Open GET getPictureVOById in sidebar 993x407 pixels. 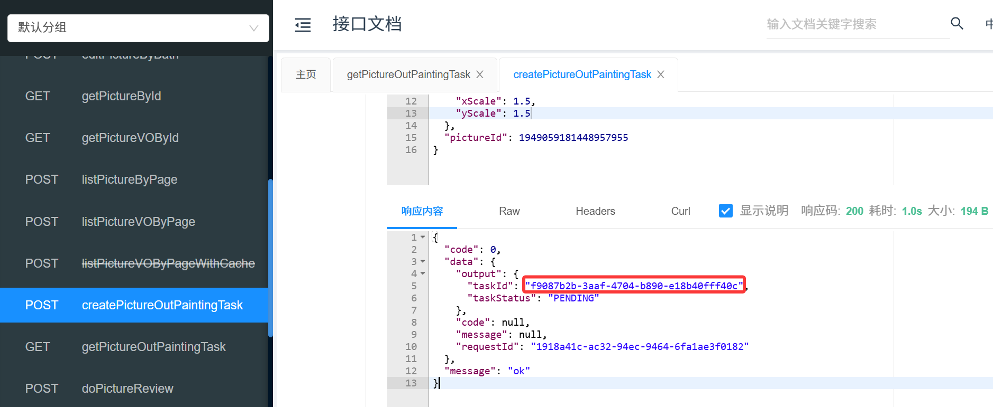134,138
